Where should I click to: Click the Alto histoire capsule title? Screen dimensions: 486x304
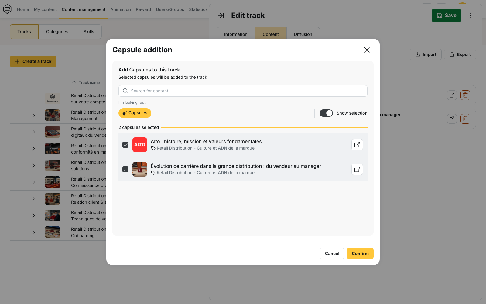click(x=206, y=141)
